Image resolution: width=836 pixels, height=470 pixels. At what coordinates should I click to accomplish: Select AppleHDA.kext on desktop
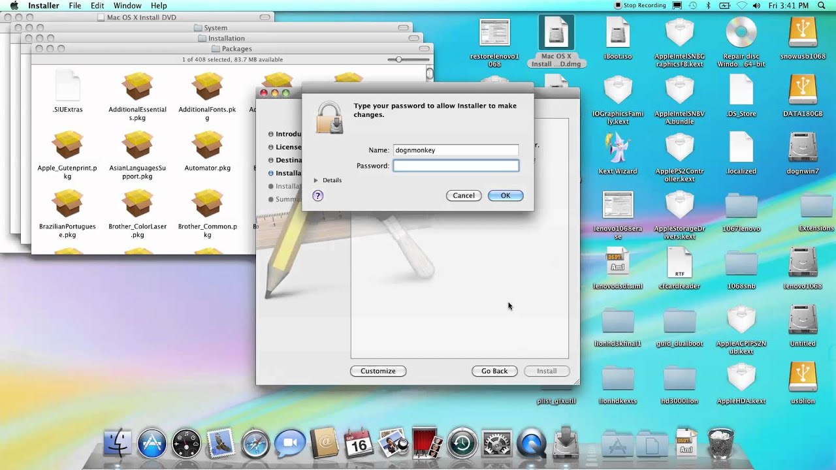point(741,378)
